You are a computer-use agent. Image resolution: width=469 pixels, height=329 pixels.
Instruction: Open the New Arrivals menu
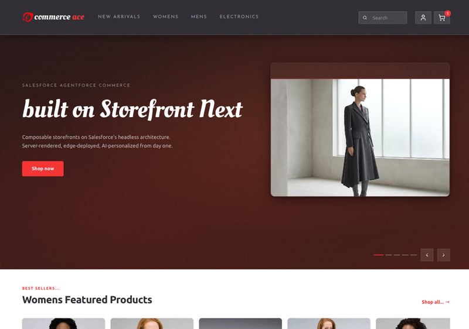click(119, 17)
